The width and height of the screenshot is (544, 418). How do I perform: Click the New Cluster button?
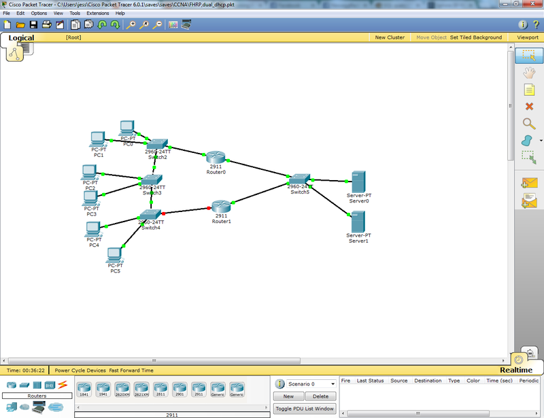click(x=389, y=37)
